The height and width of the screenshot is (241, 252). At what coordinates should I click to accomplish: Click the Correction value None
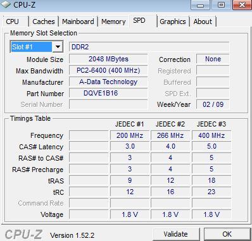213,59
